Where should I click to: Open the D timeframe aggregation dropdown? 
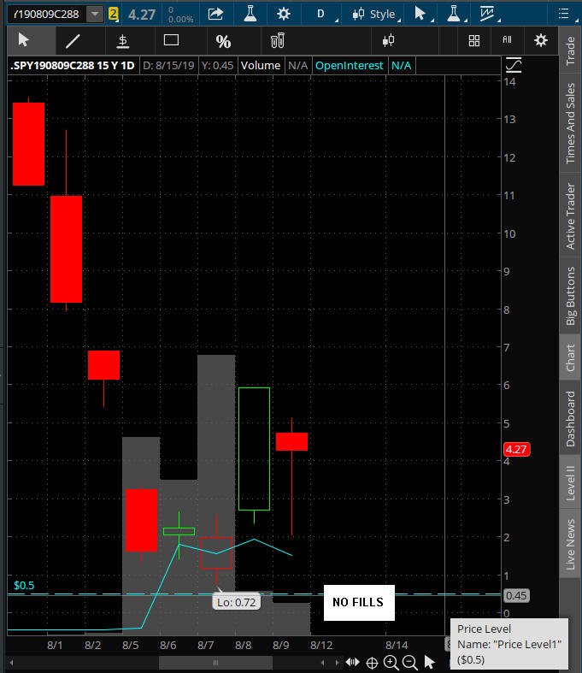coord(322,15)
